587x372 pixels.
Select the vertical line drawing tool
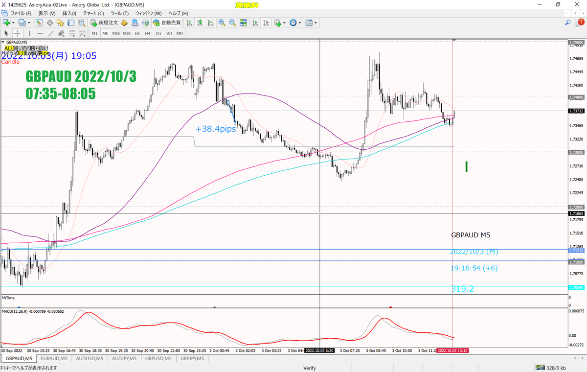click(30, 33)
